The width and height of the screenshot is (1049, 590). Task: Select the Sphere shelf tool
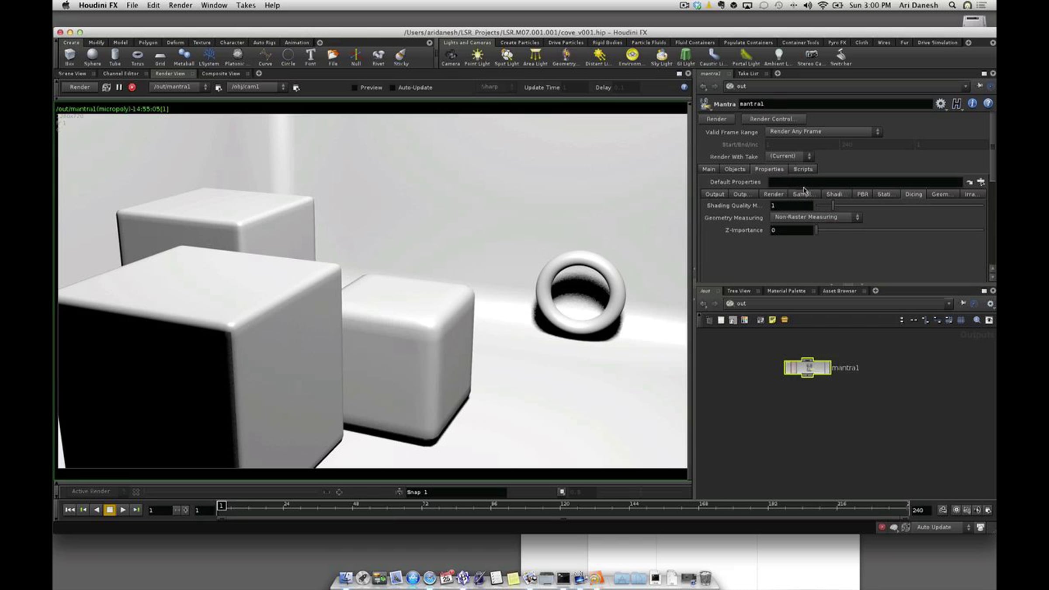click(92, 57)
